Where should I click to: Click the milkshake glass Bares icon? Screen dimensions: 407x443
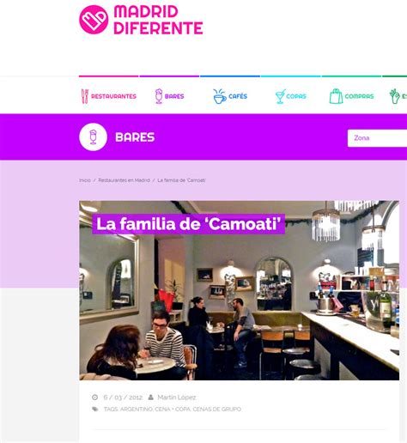click(159, 96)
